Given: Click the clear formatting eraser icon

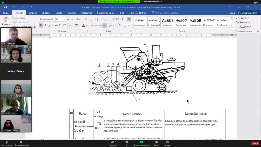Looking at the screenshot, I should coord(86,19).
